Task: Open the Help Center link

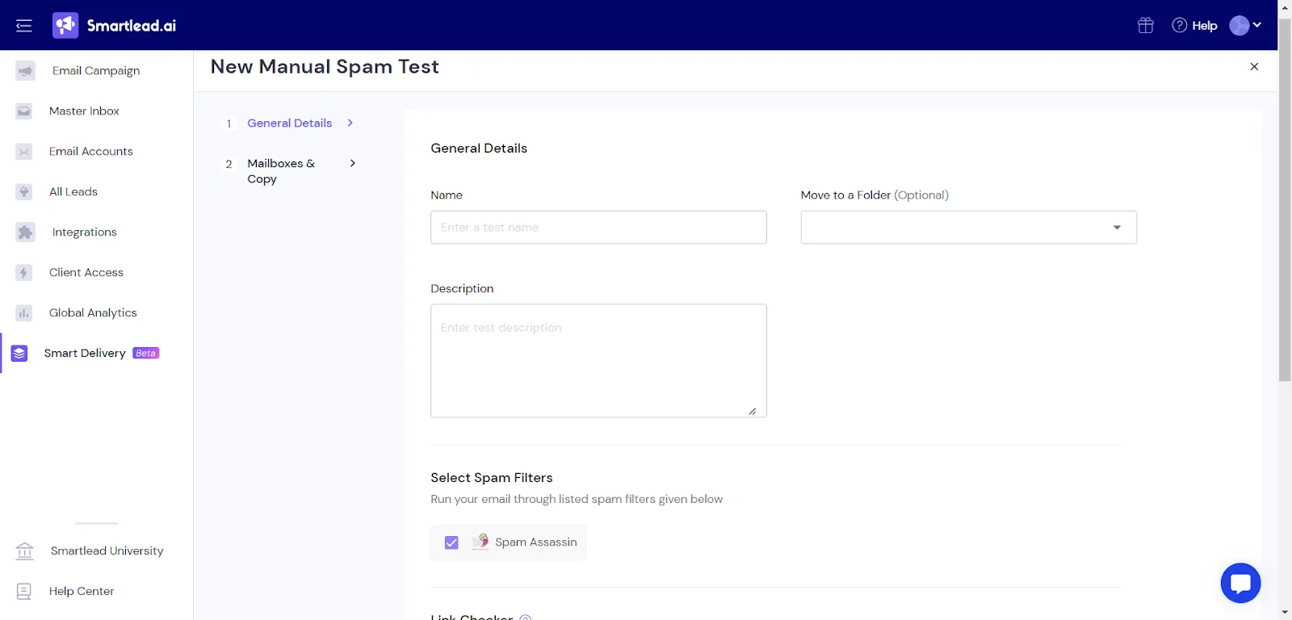Action: coord(81,592)
